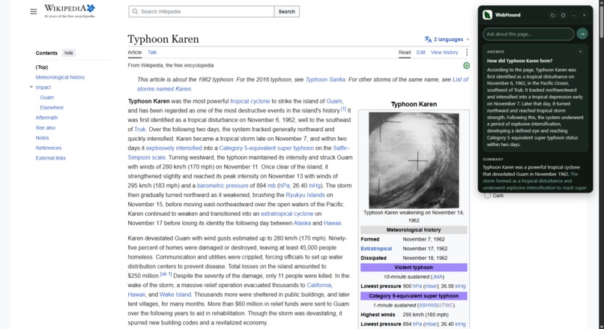Viewport: 604px width, 329px height.
Task: Go to (Top) in contents
Action: [42, 67]
